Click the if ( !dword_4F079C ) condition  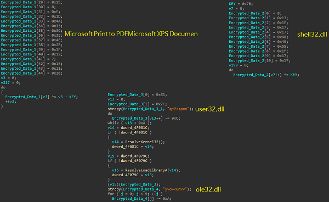click(129, 161)
